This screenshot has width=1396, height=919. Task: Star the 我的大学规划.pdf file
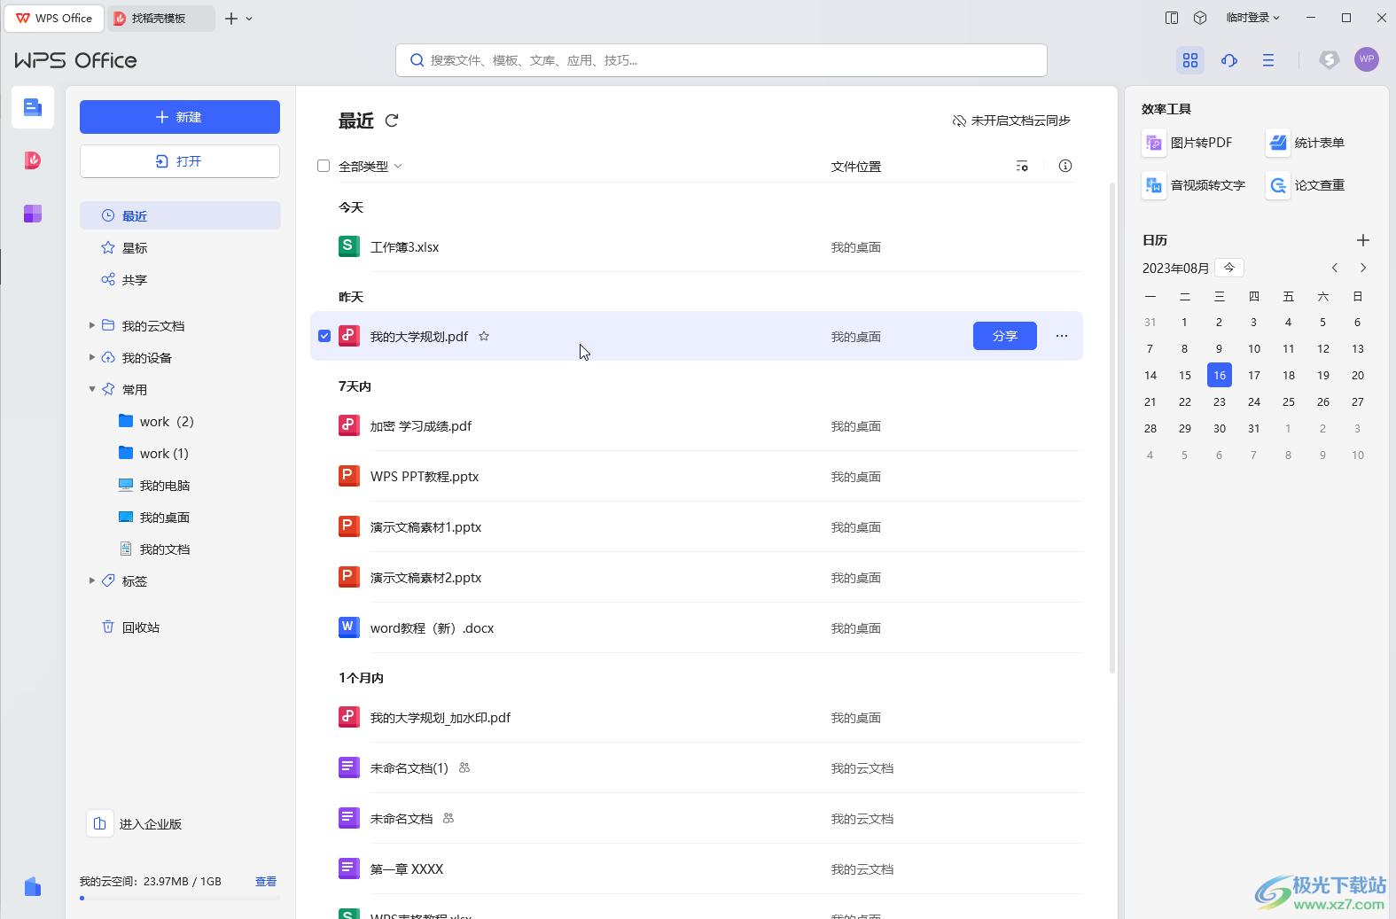[484, 336]
